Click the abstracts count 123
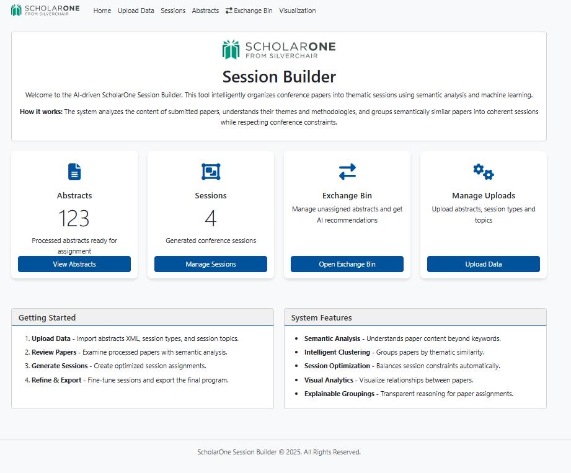This screenshot has width=571, height=473. tap(74, 218)
